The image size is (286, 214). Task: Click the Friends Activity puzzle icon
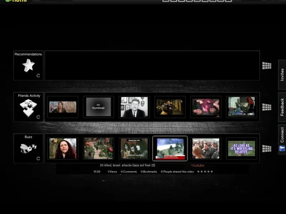[28, 108]
